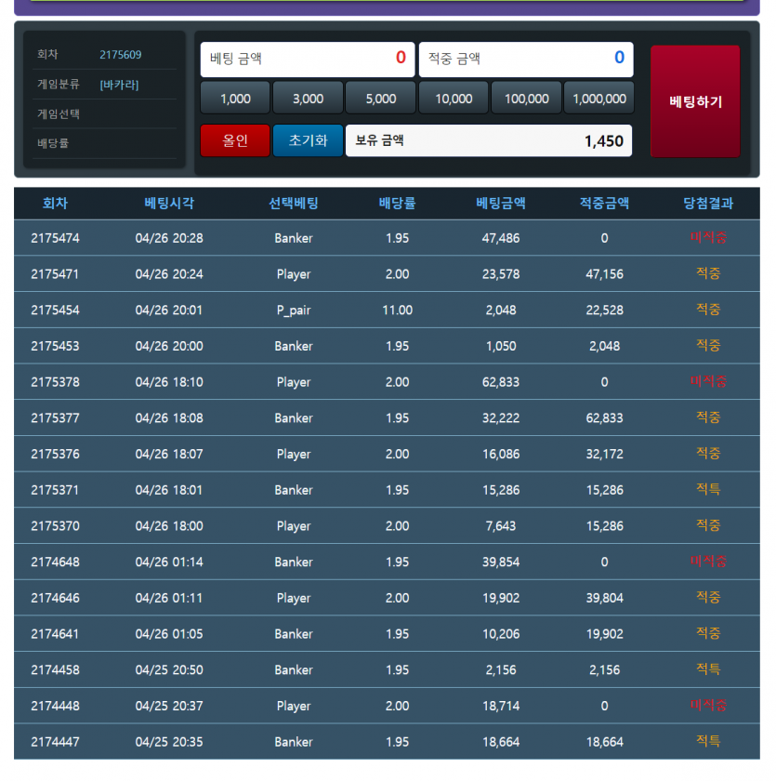776x781 pixels.
Task: Click the 1,000,000 amount button
Action: [x=598, y=99]
